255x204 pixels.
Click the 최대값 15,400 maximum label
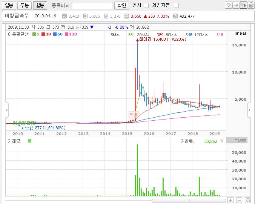(x=163, y=39)
